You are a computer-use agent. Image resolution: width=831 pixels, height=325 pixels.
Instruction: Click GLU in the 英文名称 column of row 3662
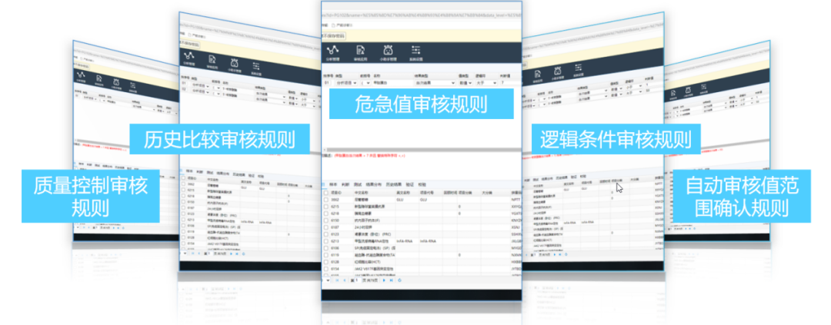[401, 200]
